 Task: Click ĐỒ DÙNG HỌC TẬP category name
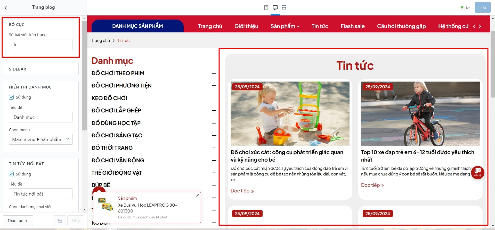tap(116, 123)
